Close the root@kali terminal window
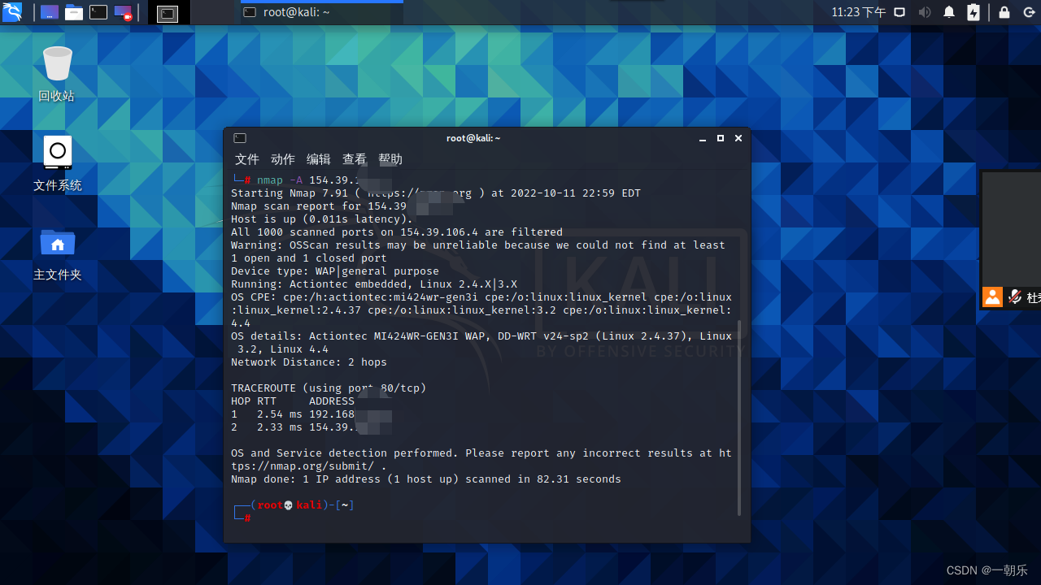1041x585 pixels. (x=738, y=139)
